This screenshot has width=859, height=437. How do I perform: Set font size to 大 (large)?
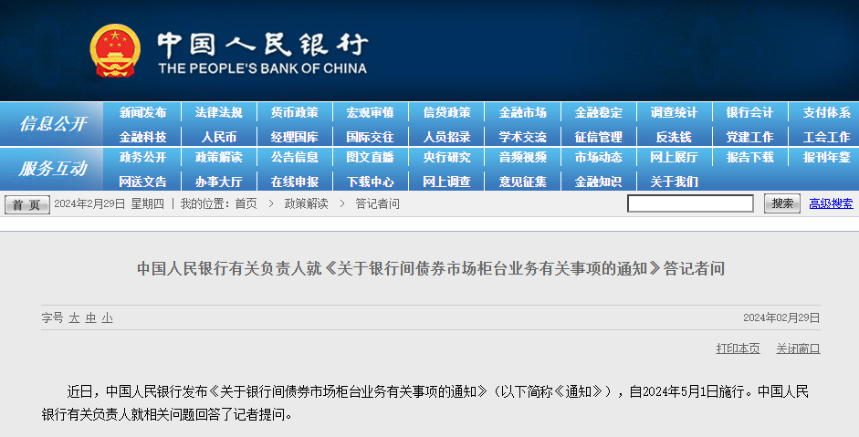click(x=74, y=317)
